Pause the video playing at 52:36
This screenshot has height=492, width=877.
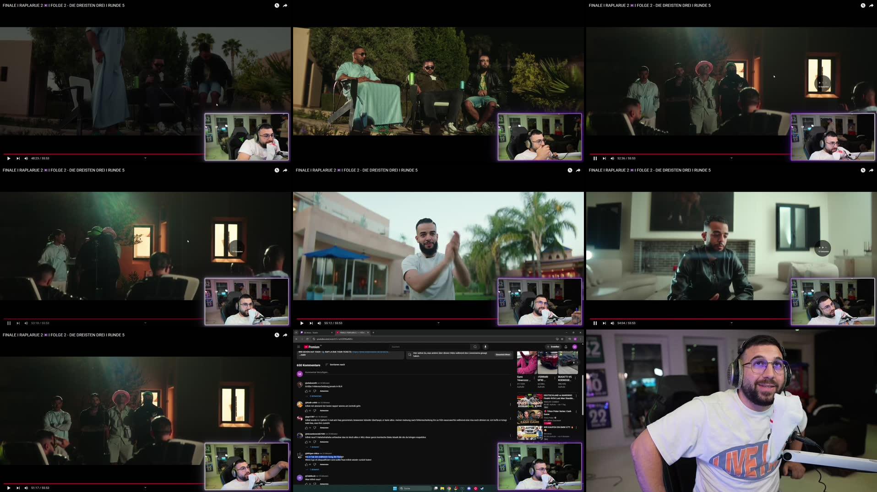click(x=595, y=158)
